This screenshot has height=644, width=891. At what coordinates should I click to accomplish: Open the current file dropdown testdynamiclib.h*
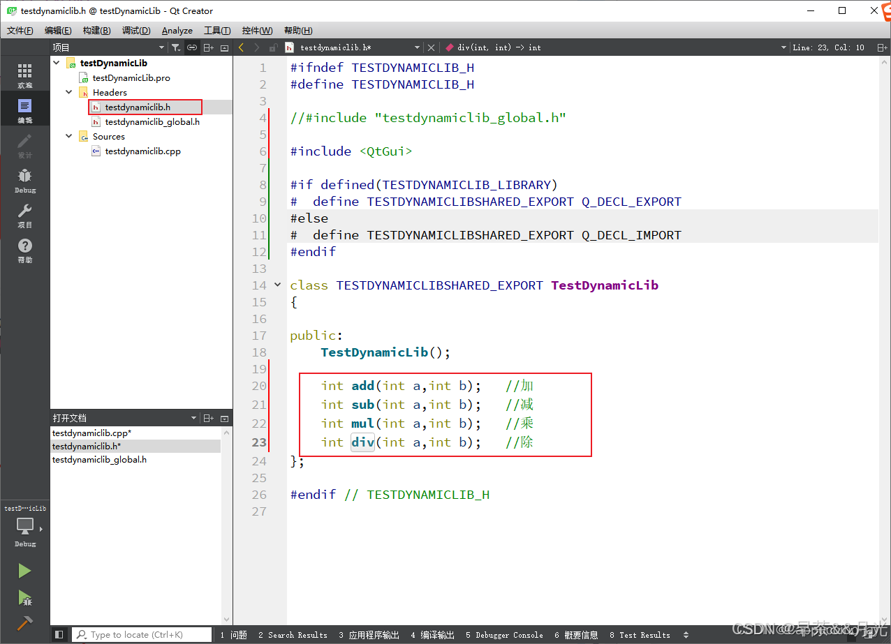click(353, 47)
